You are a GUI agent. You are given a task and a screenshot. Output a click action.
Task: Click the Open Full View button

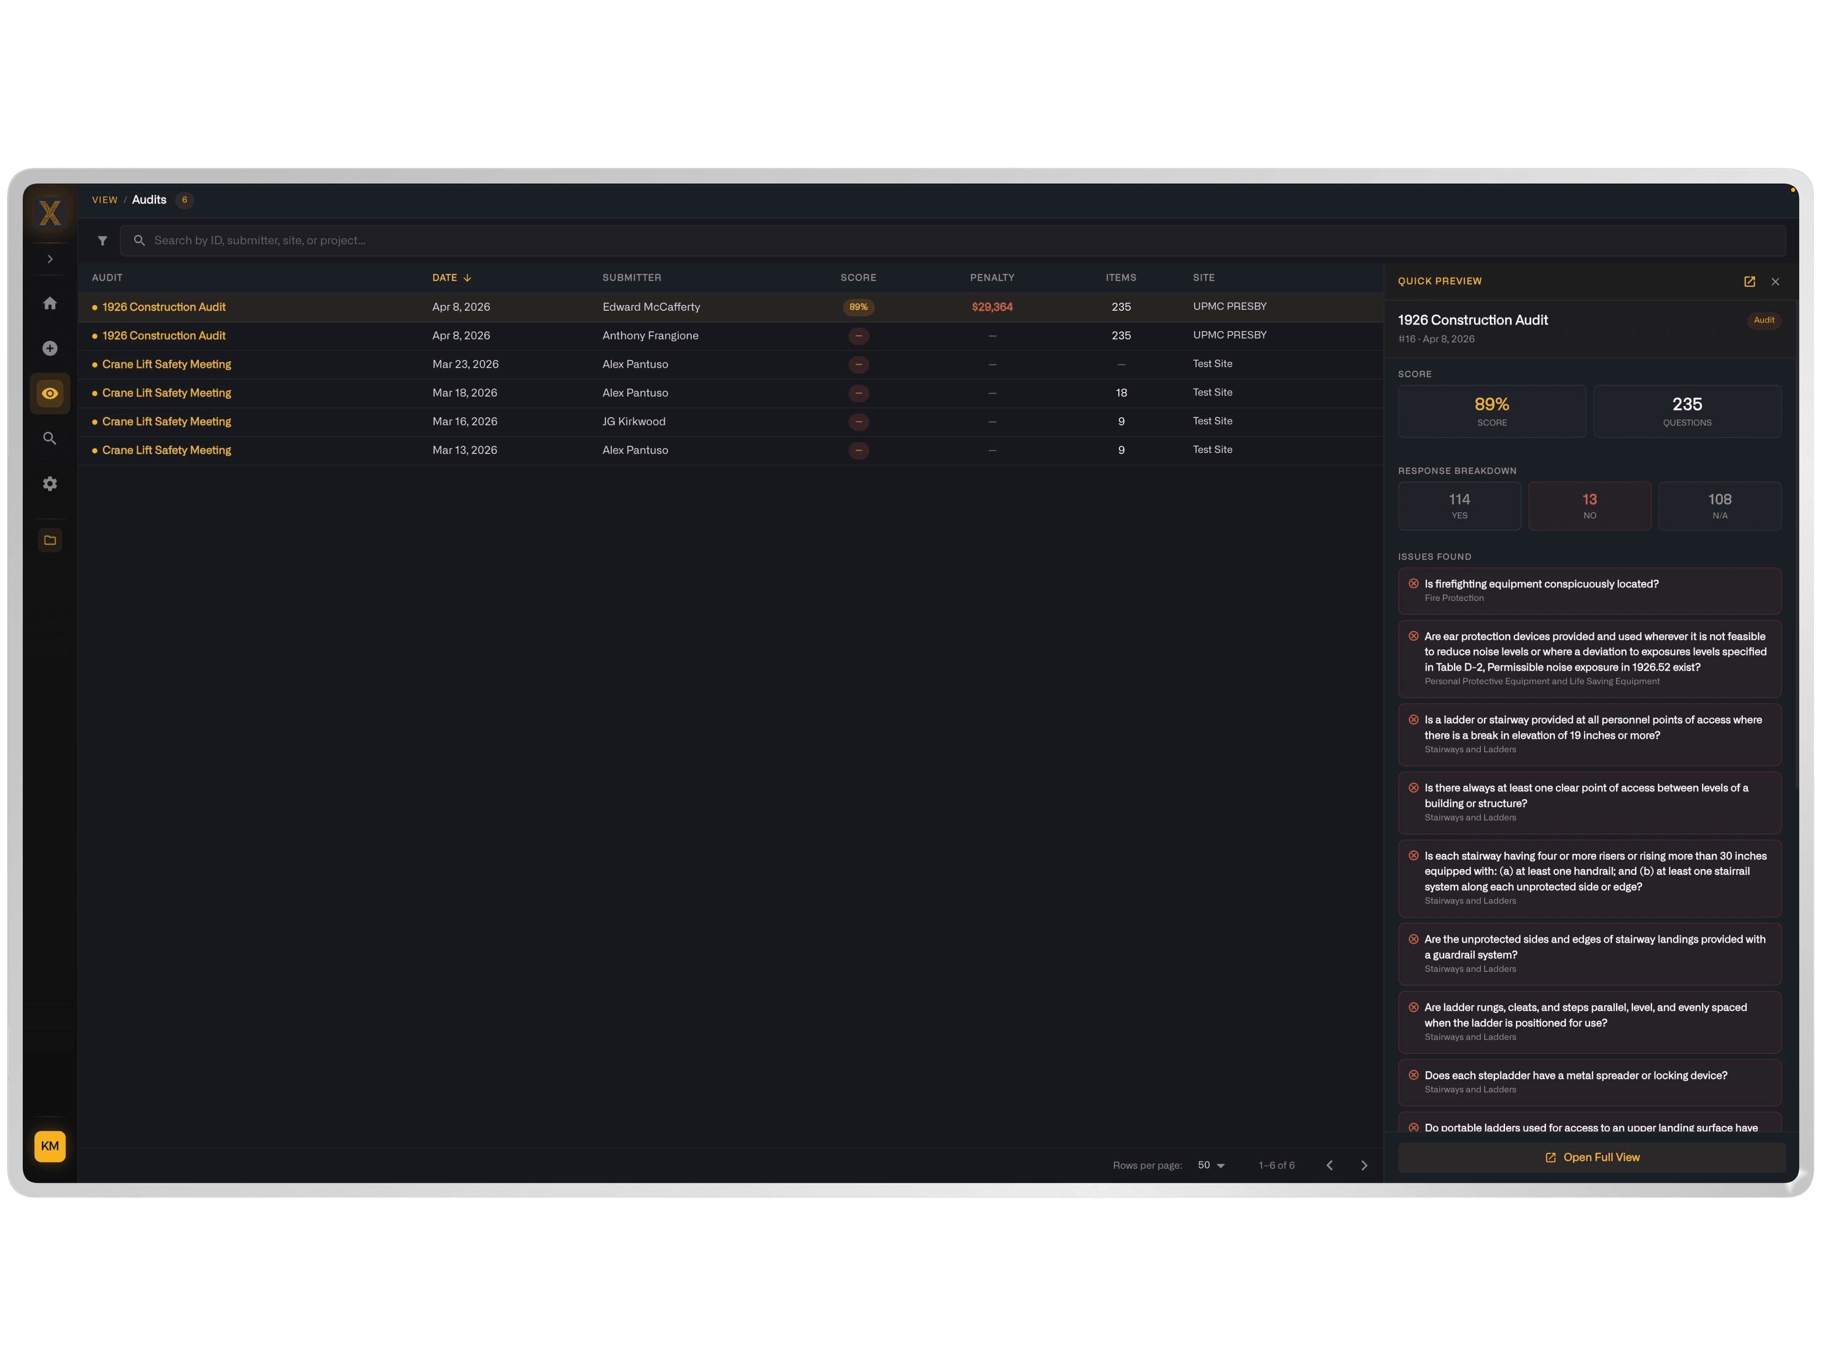point(1591,1158)
